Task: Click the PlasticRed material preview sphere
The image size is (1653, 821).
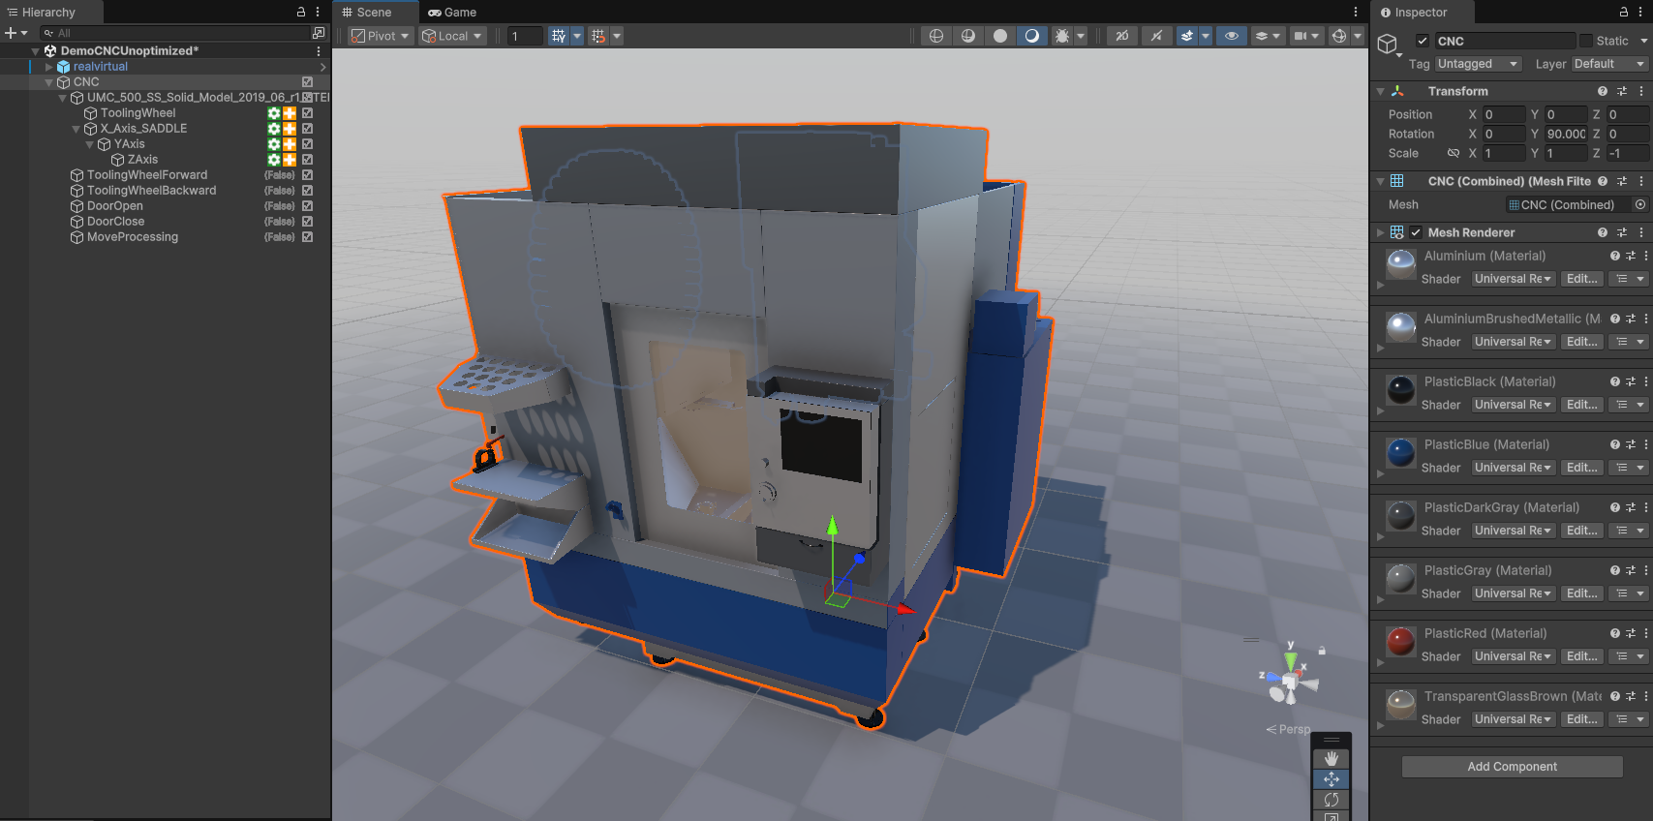Action: click(1401, 643)
